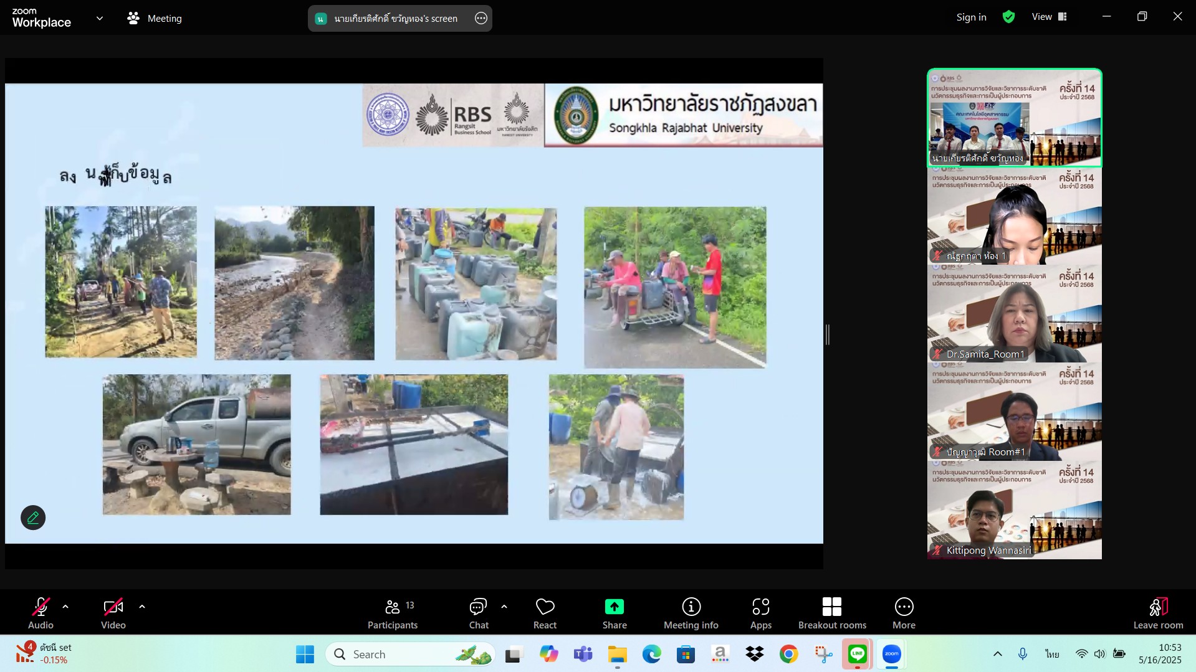Viewport: 1196px width, 672px height.
Task: Open the Participants panel
Action: 393,613
